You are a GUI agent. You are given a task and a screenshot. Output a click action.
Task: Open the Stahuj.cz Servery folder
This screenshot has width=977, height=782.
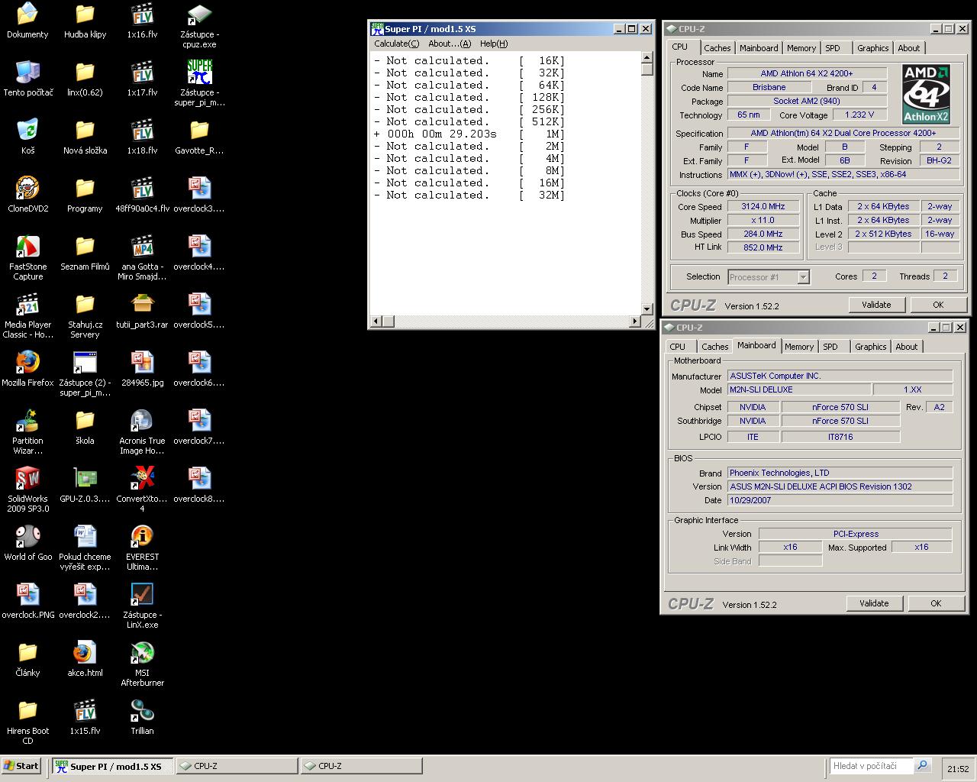pyautogui.click(x=85, y=316)
